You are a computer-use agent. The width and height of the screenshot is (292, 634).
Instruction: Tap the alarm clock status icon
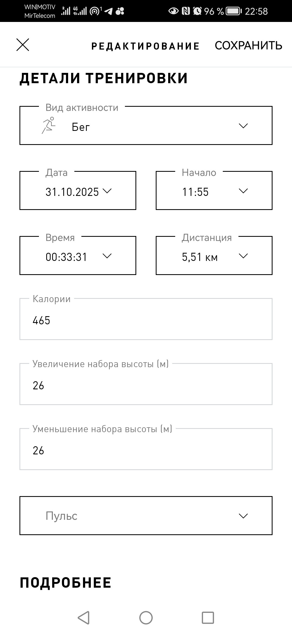(197, 11)
